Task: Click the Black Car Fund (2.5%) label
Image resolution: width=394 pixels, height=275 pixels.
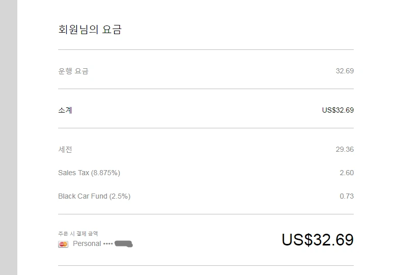Action: tap(94, 196)
